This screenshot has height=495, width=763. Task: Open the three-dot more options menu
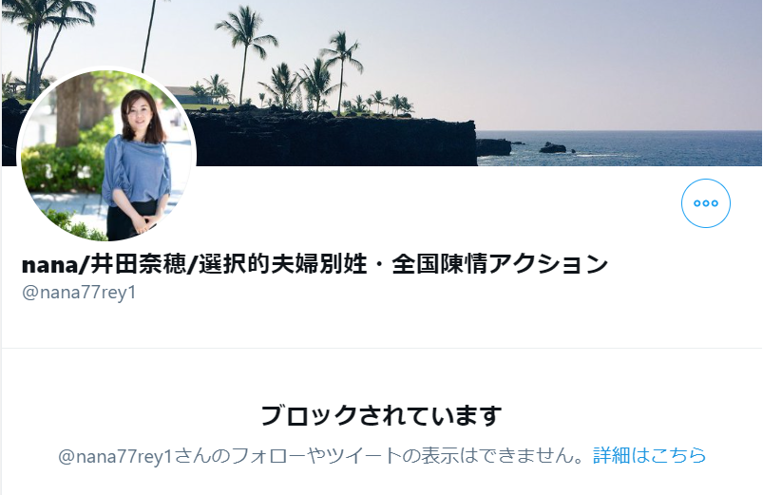point(706,203)
